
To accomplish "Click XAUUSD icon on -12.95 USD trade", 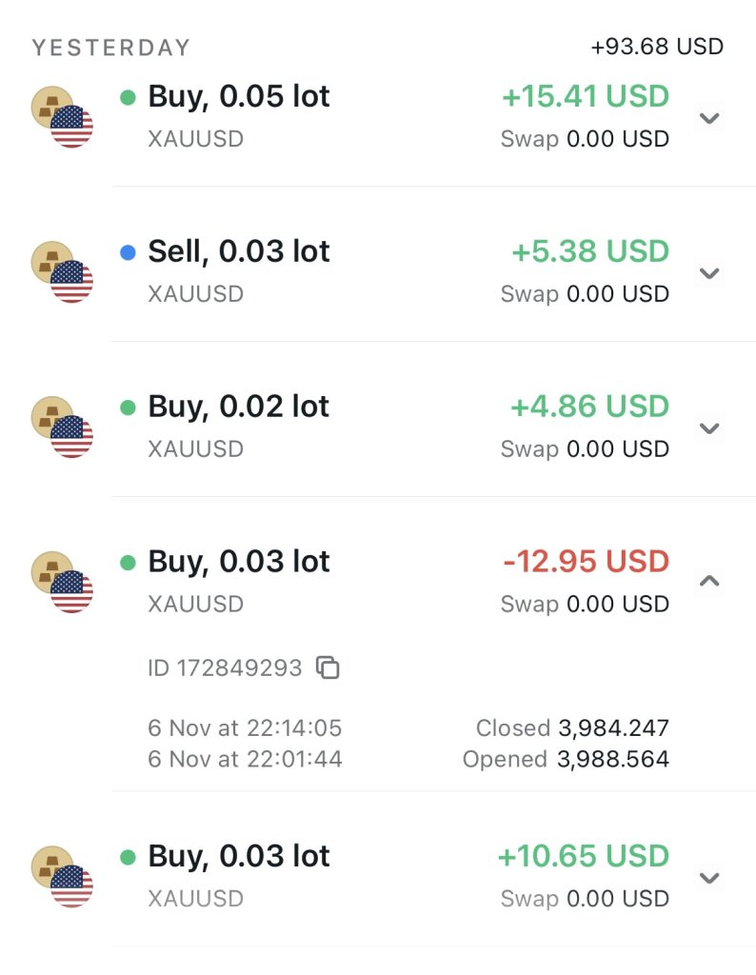I will pos(63,582).
